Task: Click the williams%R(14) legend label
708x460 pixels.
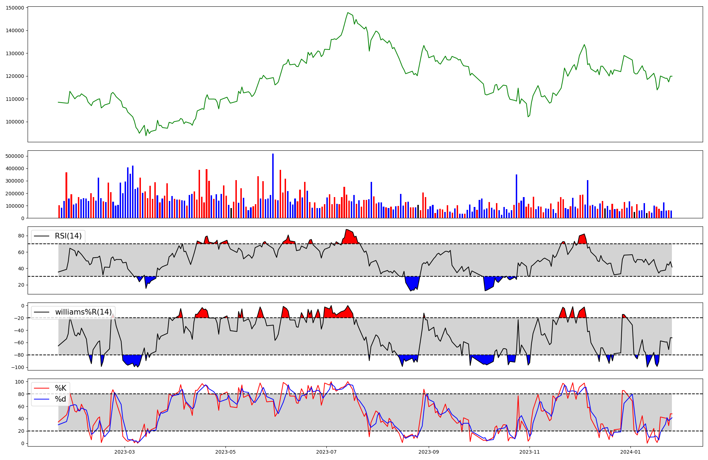Action: click(84, 312)
